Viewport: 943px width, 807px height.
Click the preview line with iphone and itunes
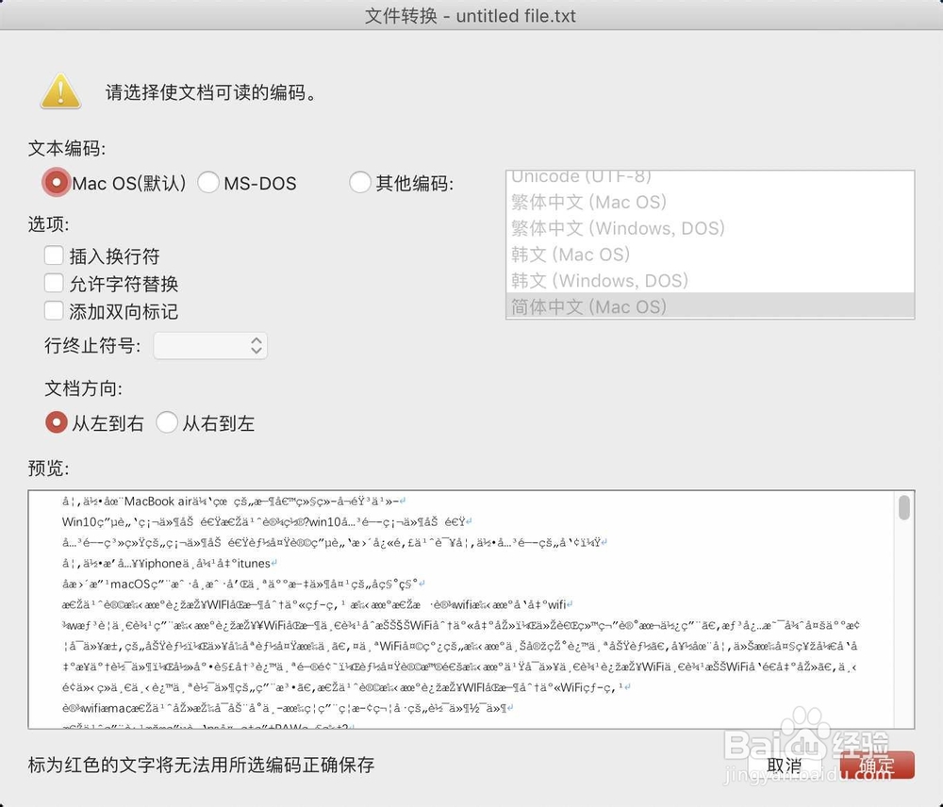coord(169,564)
